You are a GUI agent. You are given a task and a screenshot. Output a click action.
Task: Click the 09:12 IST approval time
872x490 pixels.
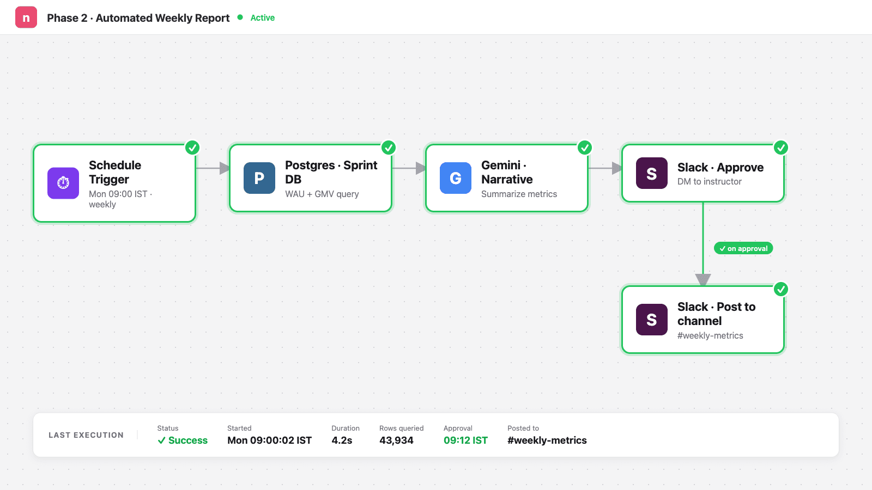(x=465, y=440)
